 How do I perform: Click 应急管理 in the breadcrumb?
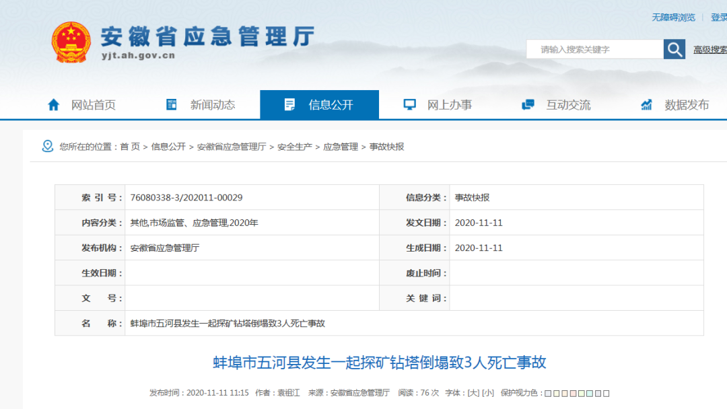click(x=341, y=147)
